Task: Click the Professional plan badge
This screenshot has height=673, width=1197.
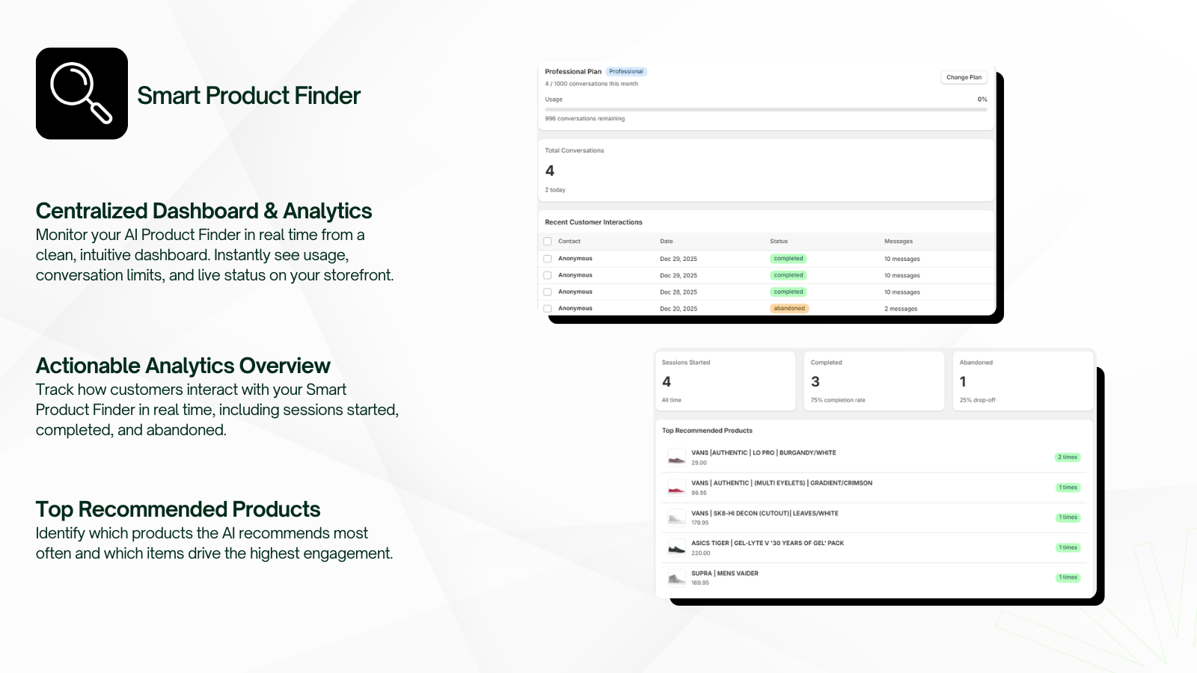Action: click(626, 71)
